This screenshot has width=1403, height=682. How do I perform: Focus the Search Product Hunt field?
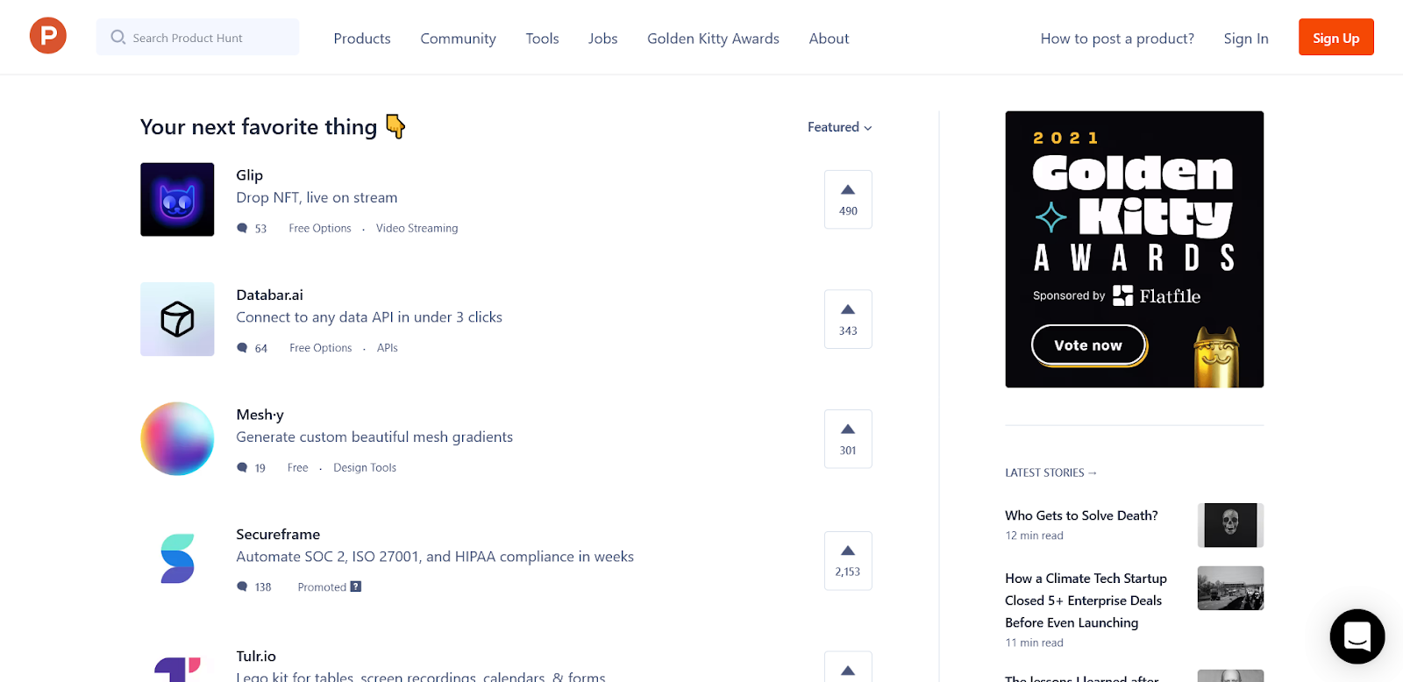pyautogui.click(x=197, y=37)
